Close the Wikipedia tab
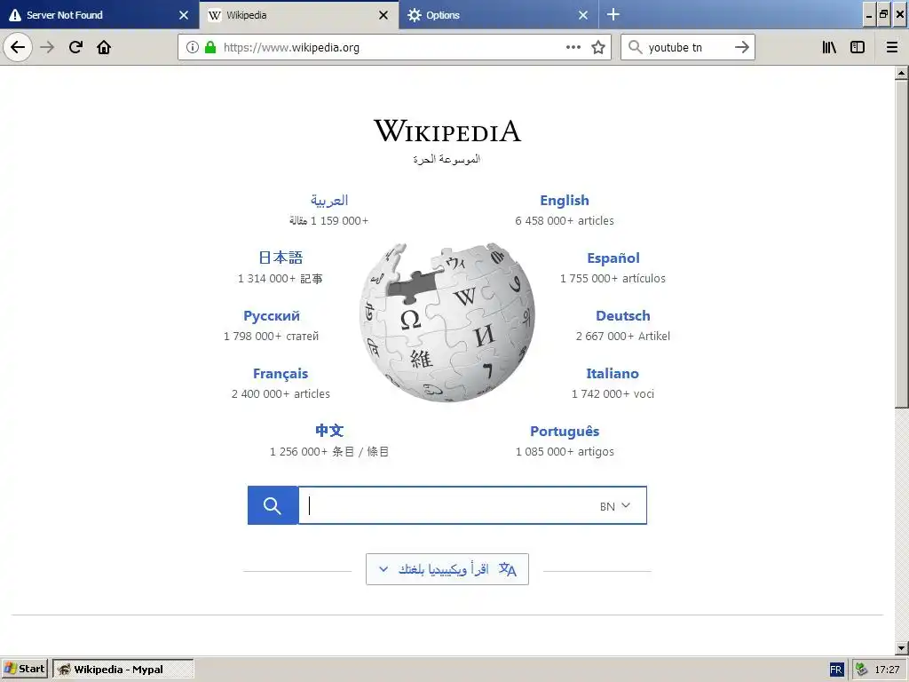Viewport: 909px width, 682px height. pyautogui.click(x=383, y=15)
